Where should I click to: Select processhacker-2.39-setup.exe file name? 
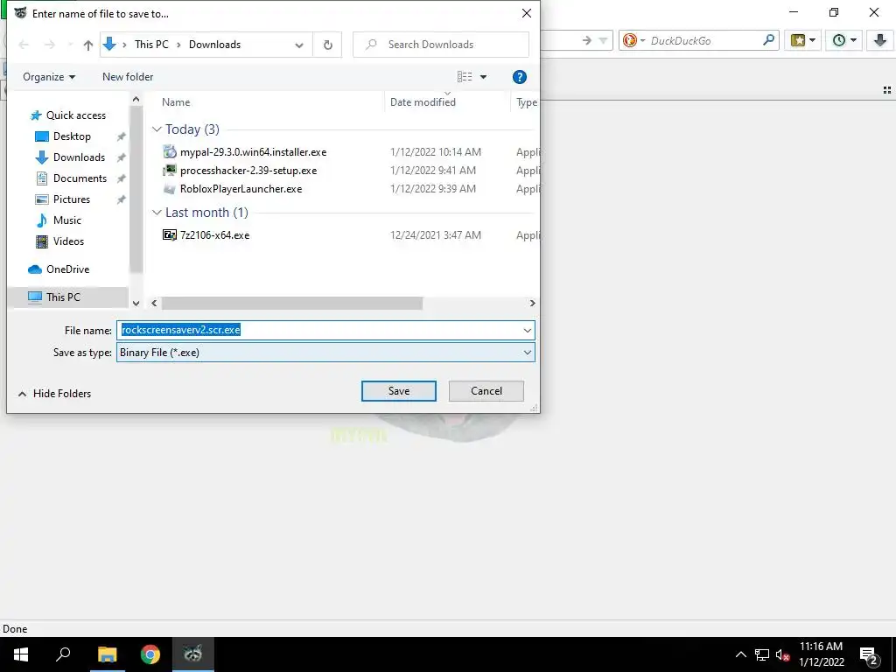tap(248, 171)
